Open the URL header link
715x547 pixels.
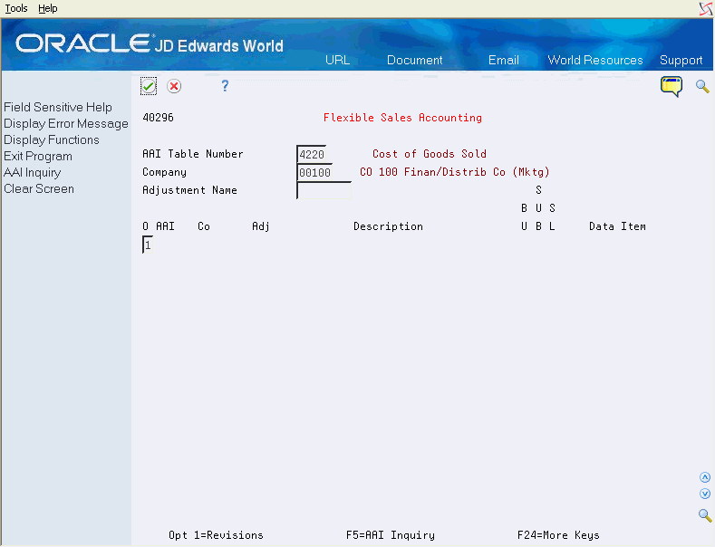coord(337,60)
